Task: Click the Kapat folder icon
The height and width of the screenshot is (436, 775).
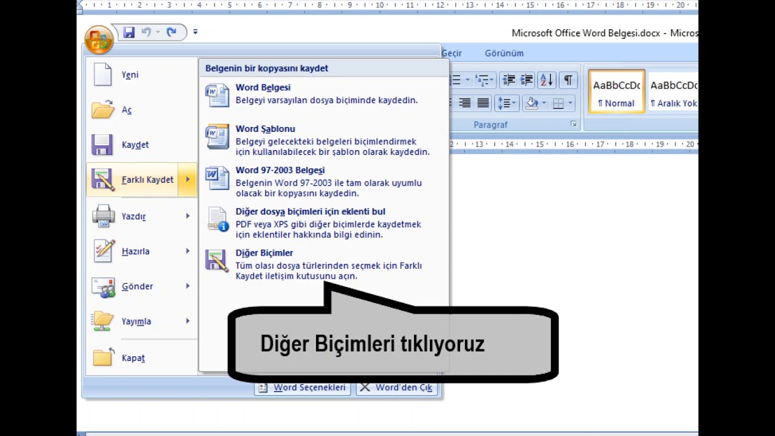Action: (x=103, y=357)
